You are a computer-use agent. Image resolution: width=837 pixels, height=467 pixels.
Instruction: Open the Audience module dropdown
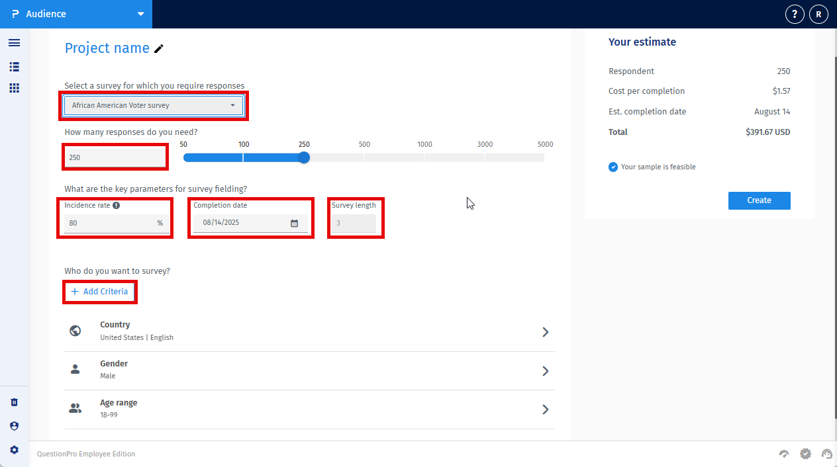[140, 13]
